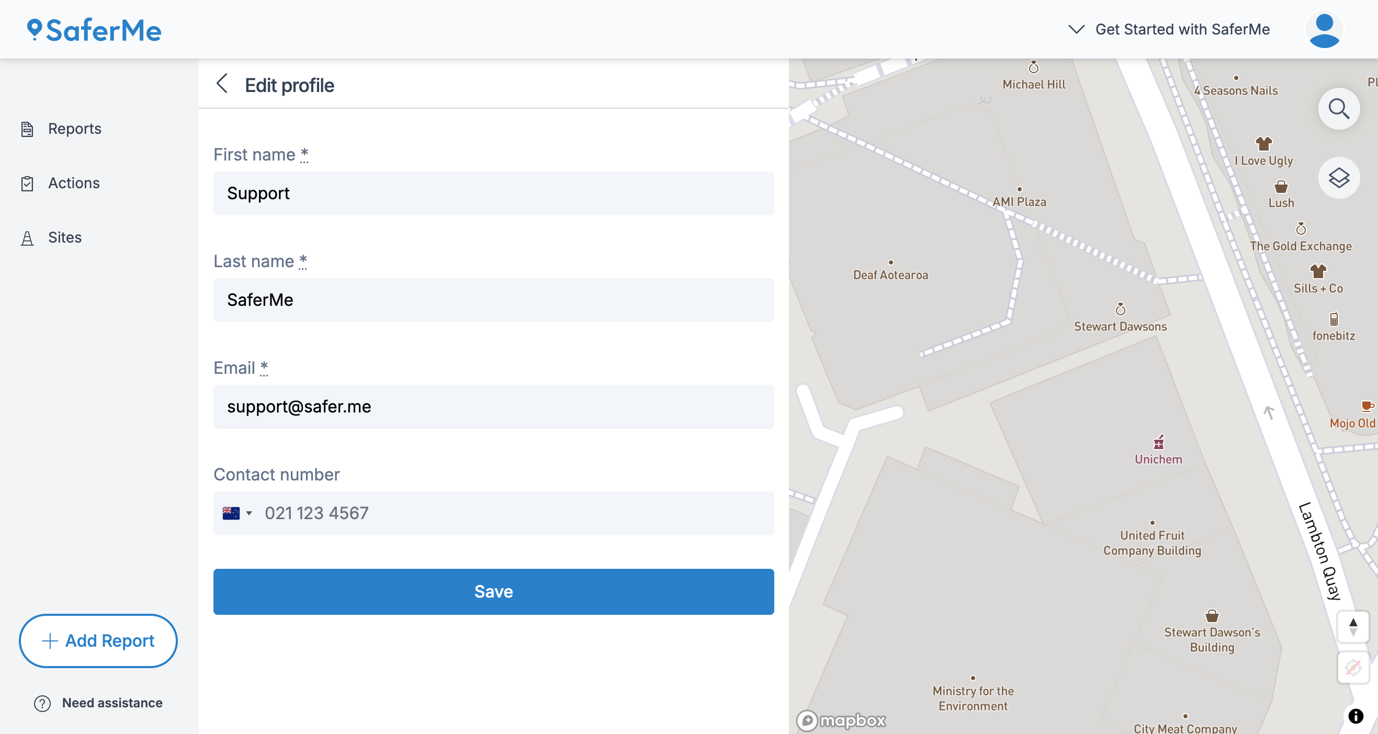This screenshot has width=1378, height=734.
Task: Click the question mark help icon
Action: pyautogui.click(x=41, y=703)
